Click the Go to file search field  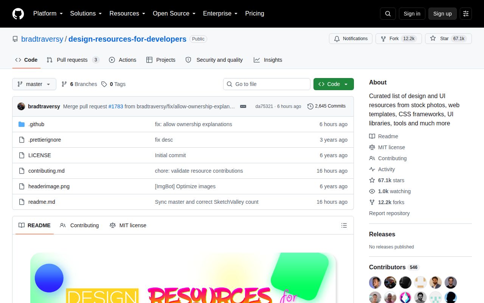click(x=267, y=84)
